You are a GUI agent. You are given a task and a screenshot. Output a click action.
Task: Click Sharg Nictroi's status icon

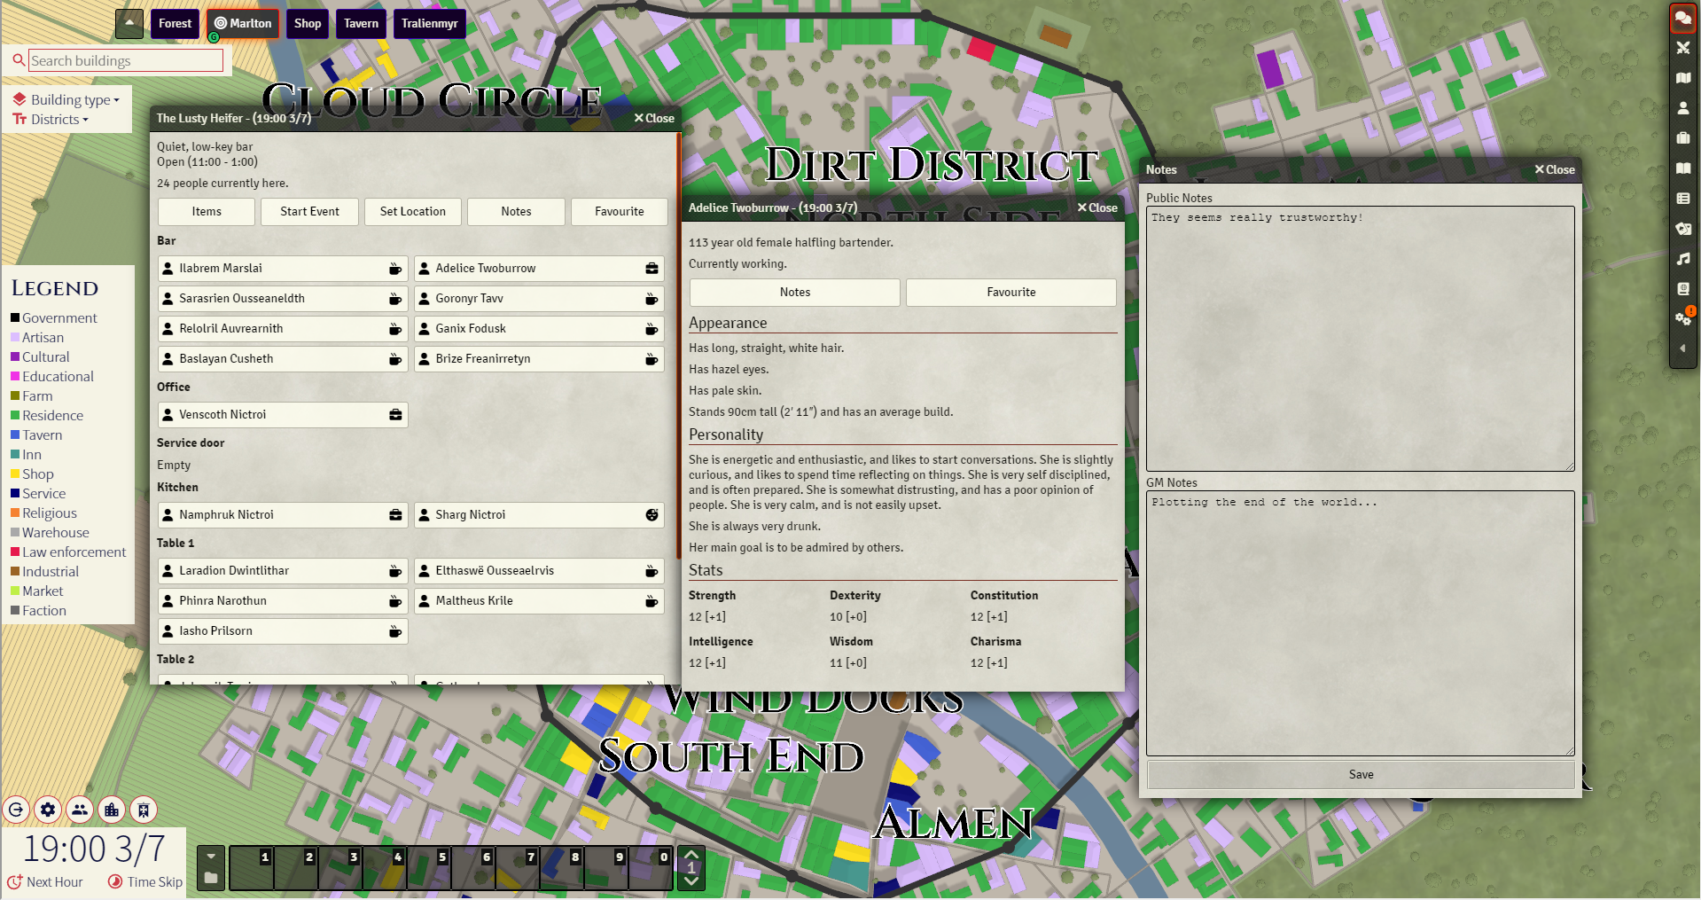652,515
